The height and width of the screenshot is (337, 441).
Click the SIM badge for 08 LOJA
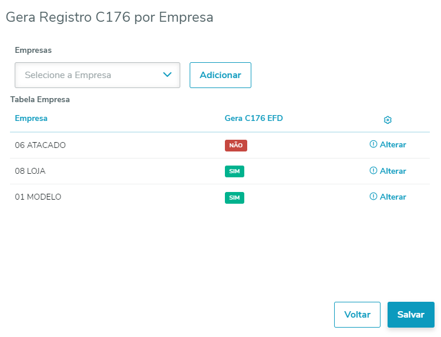pos(234,171)
